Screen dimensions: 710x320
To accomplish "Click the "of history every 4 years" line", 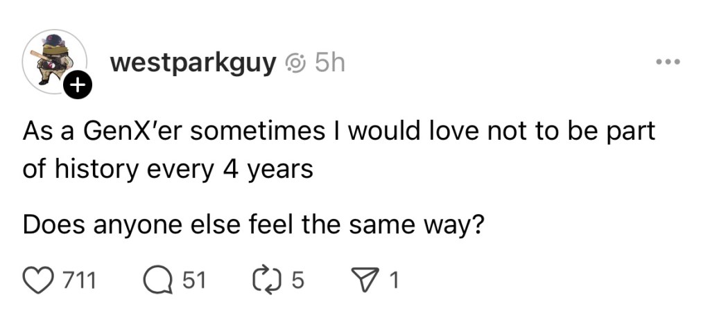I will (168, 169).
